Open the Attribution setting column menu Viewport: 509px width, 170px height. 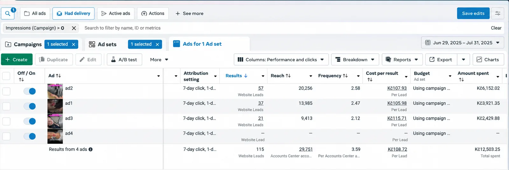click(215, 76)
